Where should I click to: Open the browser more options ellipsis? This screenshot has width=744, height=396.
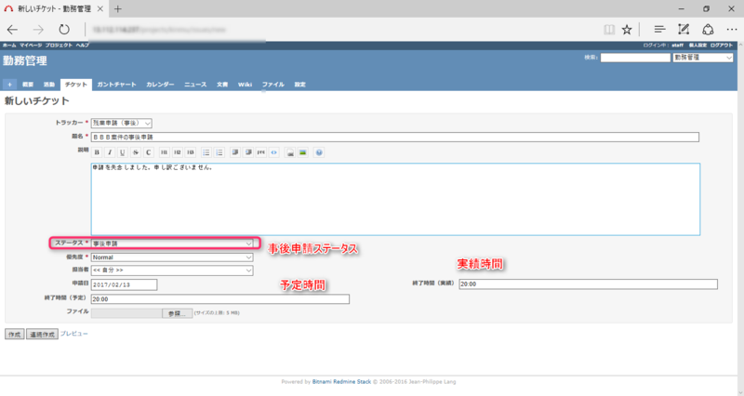(732, 30)
